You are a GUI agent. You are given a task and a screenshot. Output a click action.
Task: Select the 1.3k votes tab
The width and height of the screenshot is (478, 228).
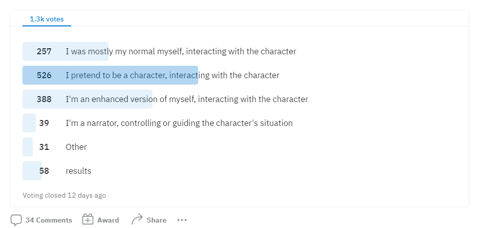[x=47, y=19]
